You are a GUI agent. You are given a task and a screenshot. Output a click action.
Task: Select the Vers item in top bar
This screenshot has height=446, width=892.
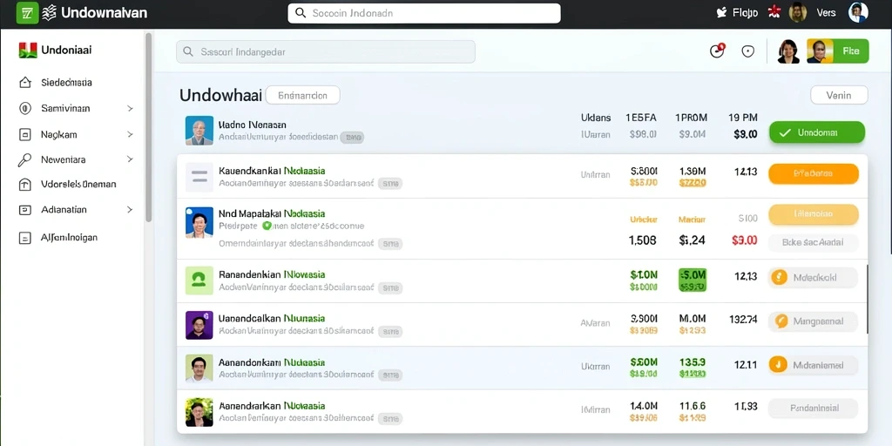[x=826, y=12]
